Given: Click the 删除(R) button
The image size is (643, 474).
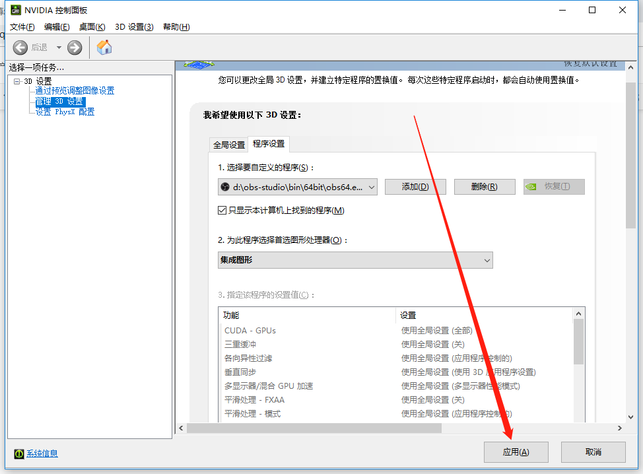Looking at the screenshot, I should [485, 187].
